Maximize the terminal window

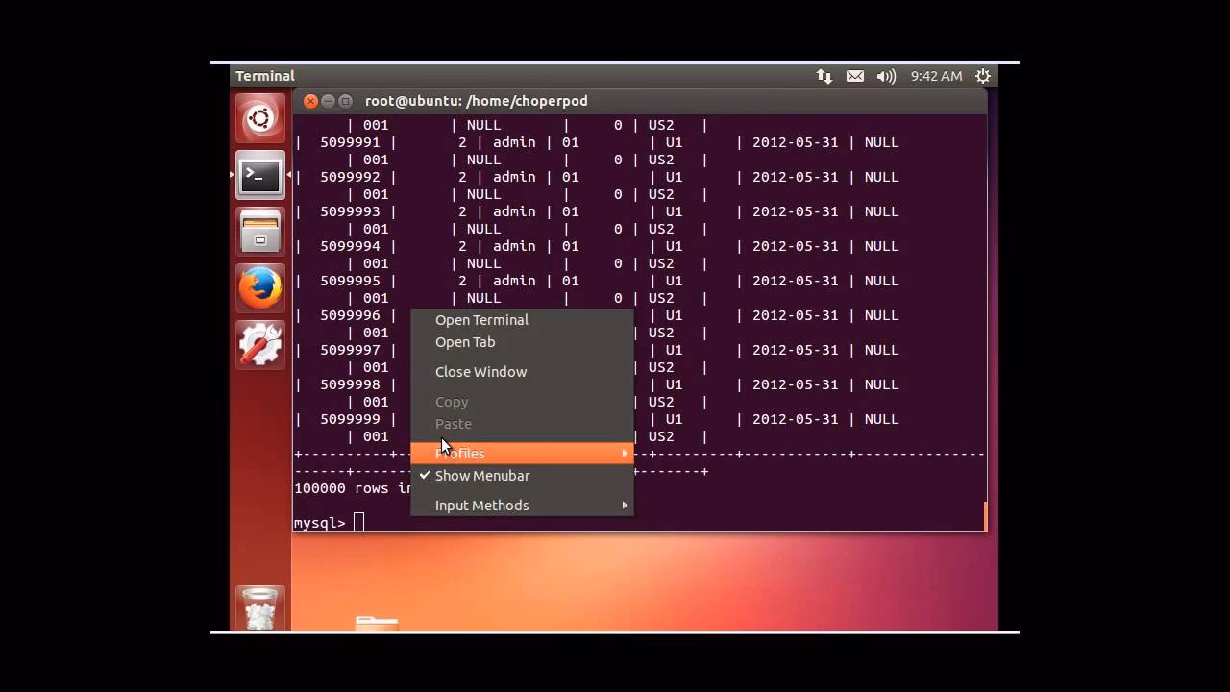coord(345,101)
